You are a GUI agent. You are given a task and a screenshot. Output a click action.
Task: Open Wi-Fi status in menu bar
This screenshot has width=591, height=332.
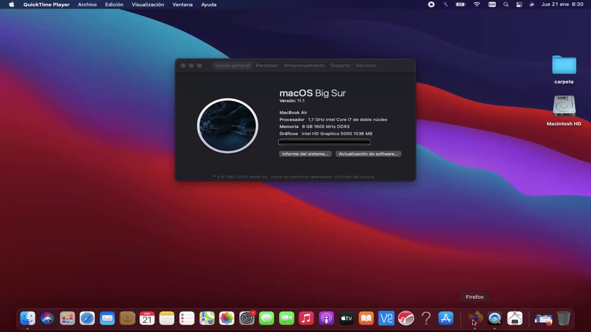point(477,5)
